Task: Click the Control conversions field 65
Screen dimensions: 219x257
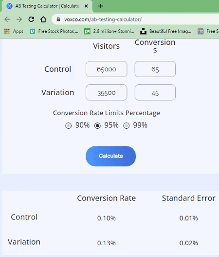Action: [155, 69]
